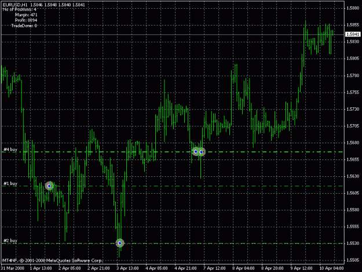Click the 1.5830 price scale label

tap(353, 42)
